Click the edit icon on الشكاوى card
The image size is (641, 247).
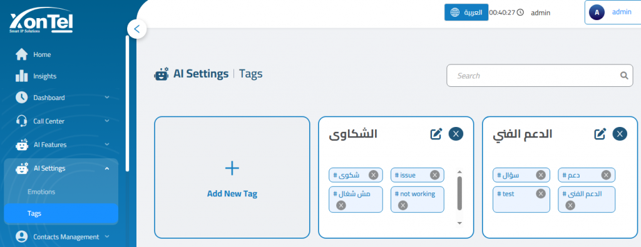(436, 134)
